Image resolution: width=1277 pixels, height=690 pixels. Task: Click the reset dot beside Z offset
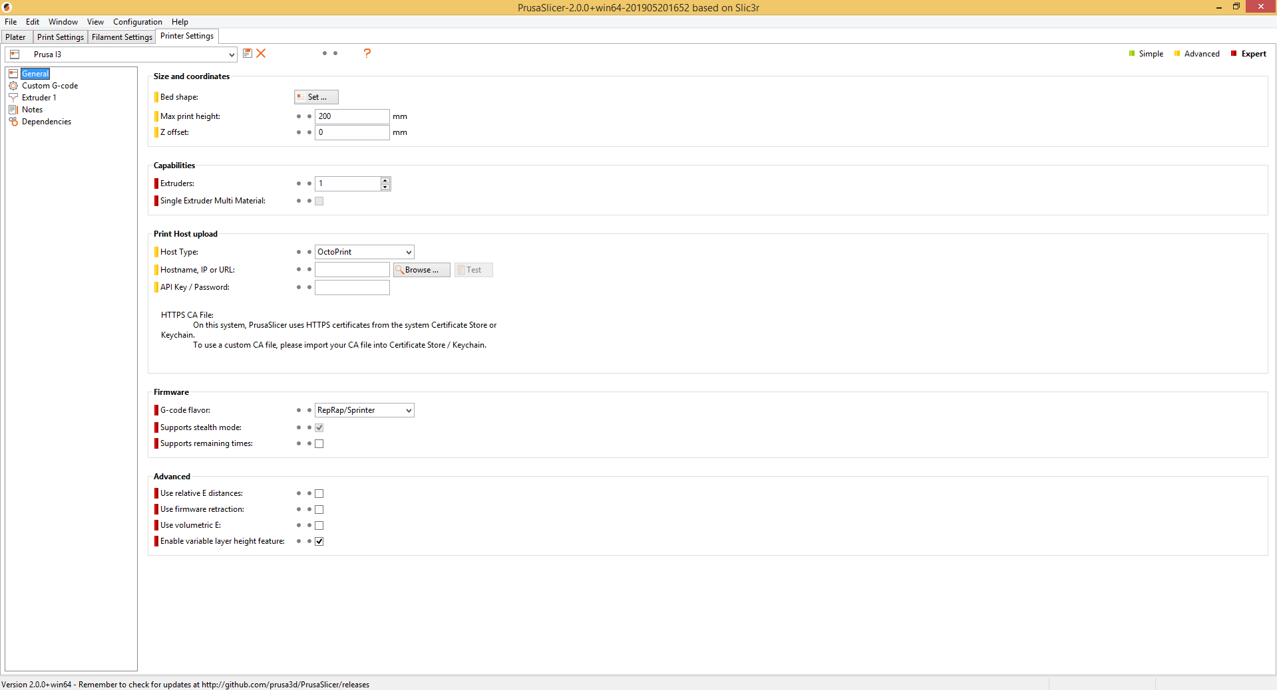(309, 132)
